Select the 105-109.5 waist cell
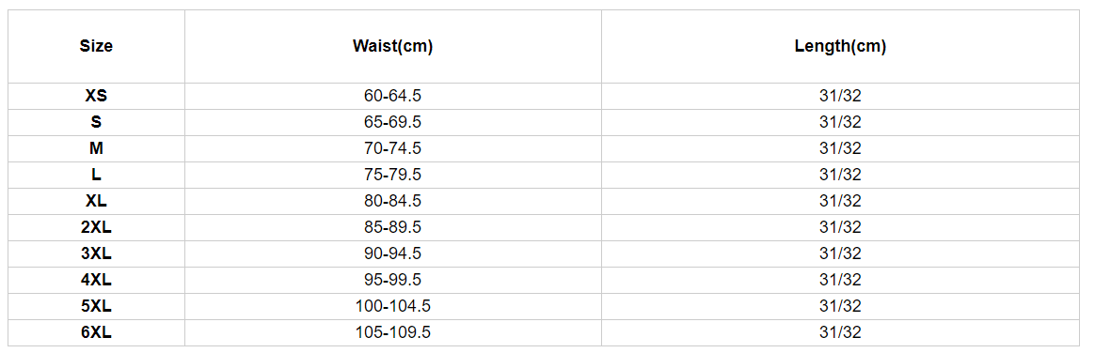 [x=392, y=332]
